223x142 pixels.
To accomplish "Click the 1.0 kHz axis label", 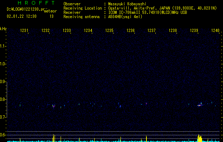I will coord(3,64).
